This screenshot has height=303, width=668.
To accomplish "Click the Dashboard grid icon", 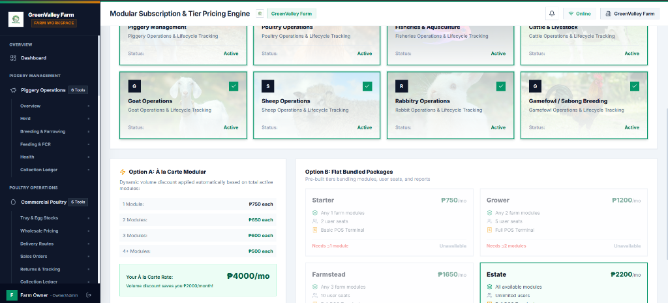I will 13,57.
